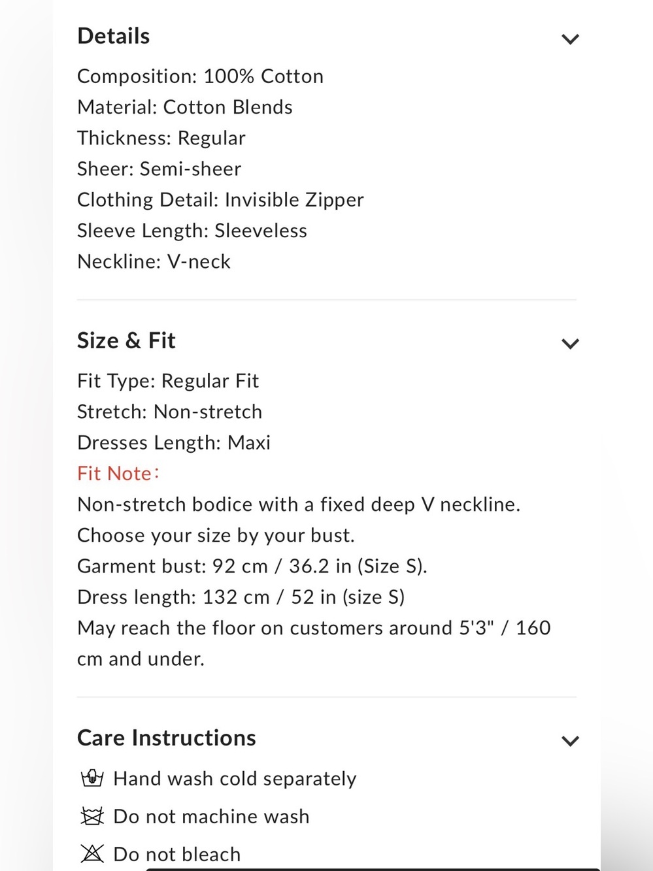
Task: Click the do not machine wash icon
Action: 92,816
